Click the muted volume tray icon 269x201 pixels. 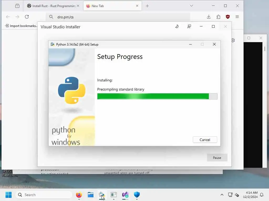coord(237,195)
